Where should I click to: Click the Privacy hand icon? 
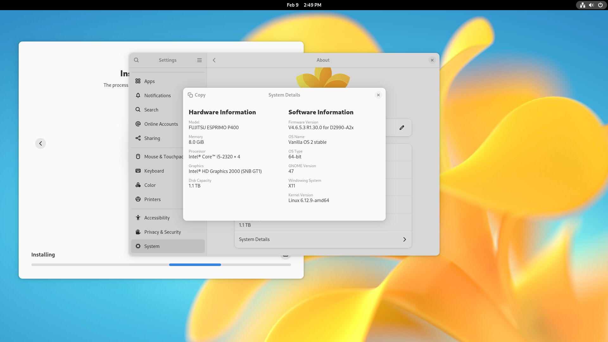(138, 232)
